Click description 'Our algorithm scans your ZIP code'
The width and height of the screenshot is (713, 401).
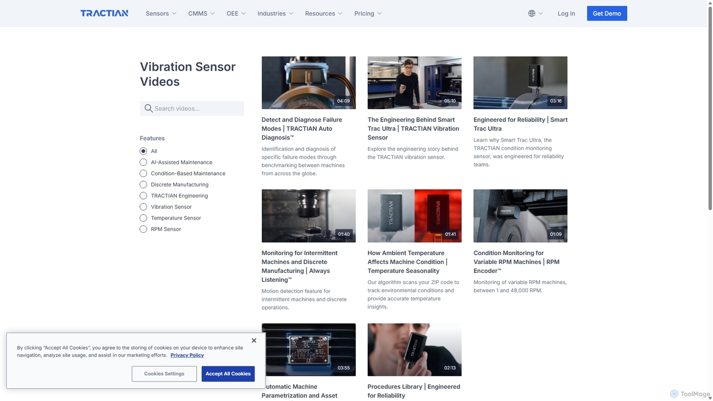point(413,295)
